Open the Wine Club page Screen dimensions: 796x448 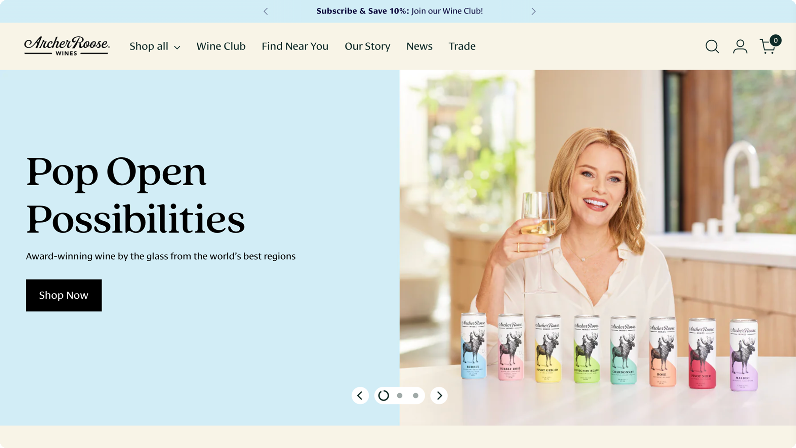click(221, 46)
